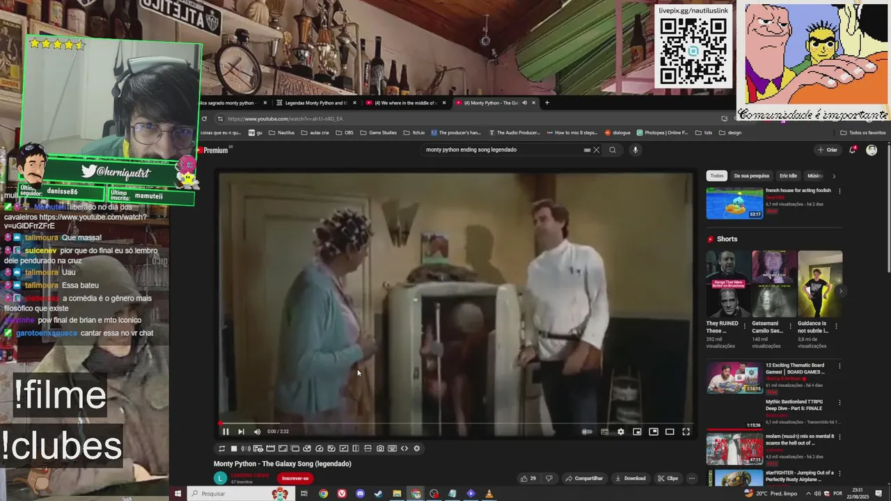This screenshot has width=891, height=501.
Task: Open options for french house video
Action: tap(839, 191)
